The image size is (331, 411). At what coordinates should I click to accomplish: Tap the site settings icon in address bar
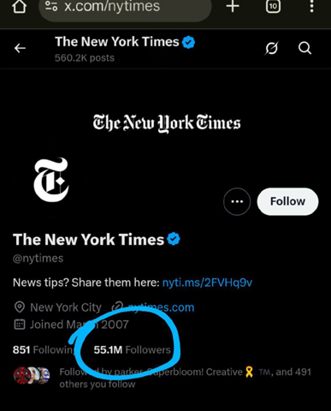[x=51, y=6]
